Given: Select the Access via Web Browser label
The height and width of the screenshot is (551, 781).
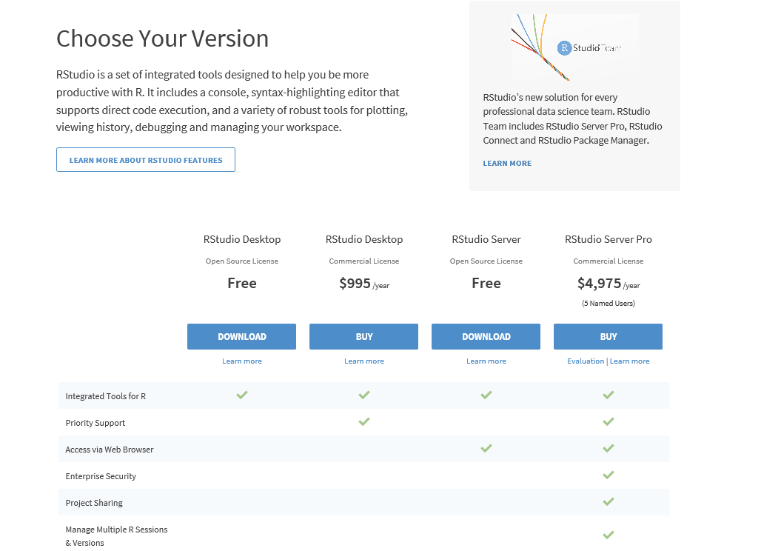Looking at the screenshot, I should pyautogui.click(x=109, y=450).
